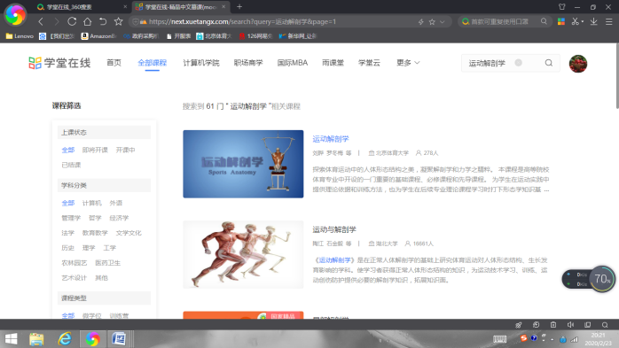619x348 pixels.
Task: Expand the 更多 navigation dropdown
Action: coord(408,63)
